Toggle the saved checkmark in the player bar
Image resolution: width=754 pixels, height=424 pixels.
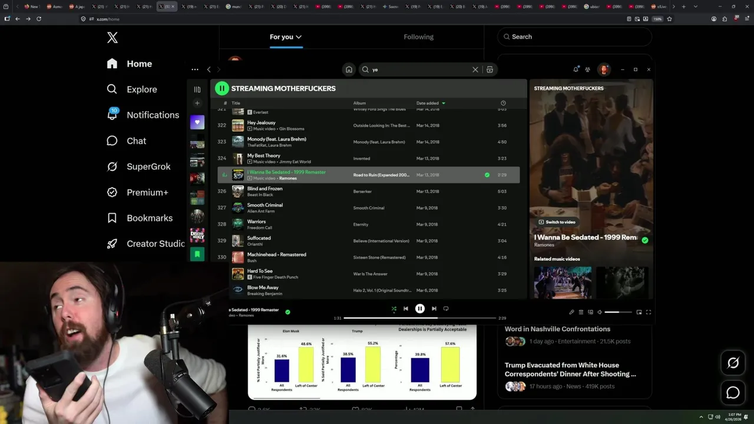(287, 312)
